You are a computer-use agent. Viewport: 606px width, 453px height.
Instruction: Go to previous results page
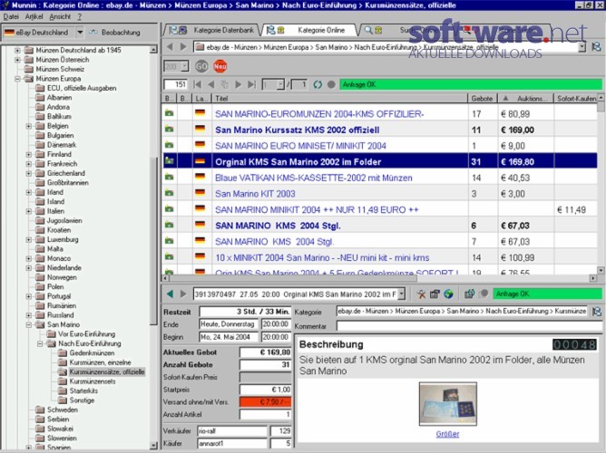click(211, 84)
